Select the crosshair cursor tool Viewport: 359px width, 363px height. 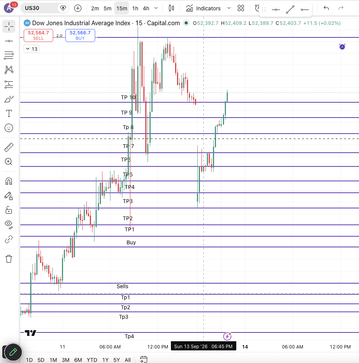(9, 26)
